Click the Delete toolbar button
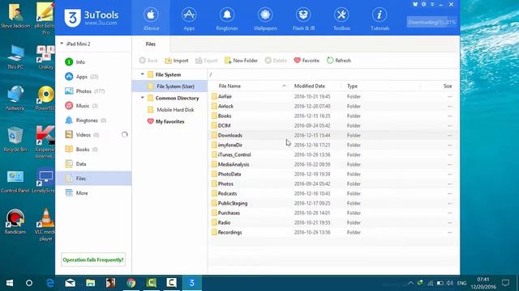The image size is (519, 291). pyautogui.click(x=276, y=61)
